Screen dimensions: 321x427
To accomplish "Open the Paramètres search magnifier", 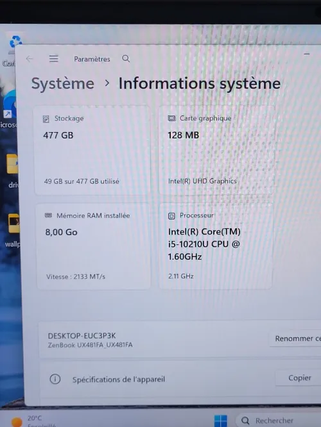I will (x=126, y=58).
